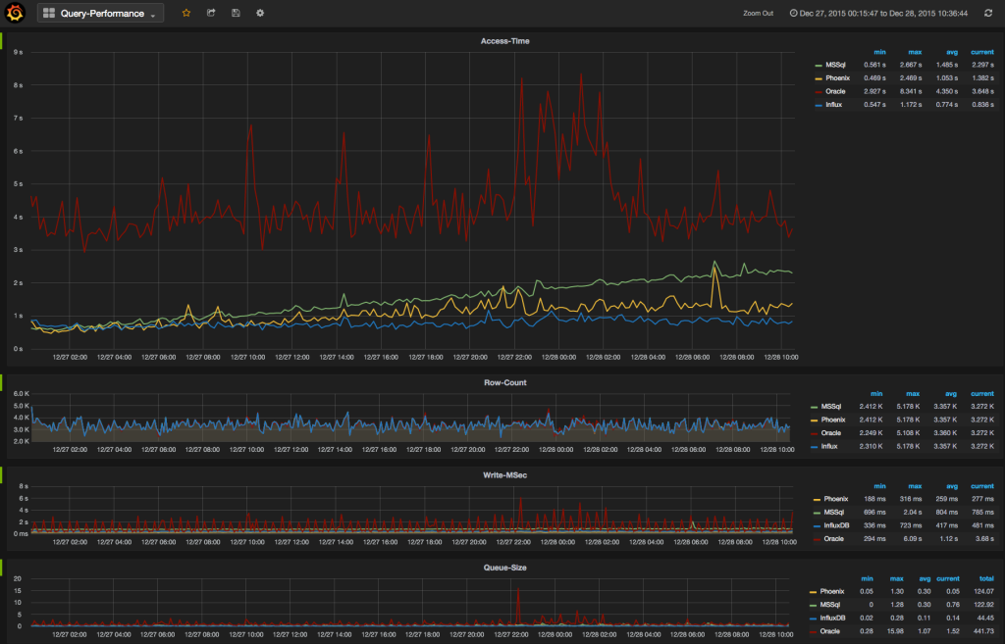The width and height of the screenshot is (1005, 644).
Task: Click MSSql color swatch in Access-Time legend
Action: pyautogui.click(x=819, y=66)
